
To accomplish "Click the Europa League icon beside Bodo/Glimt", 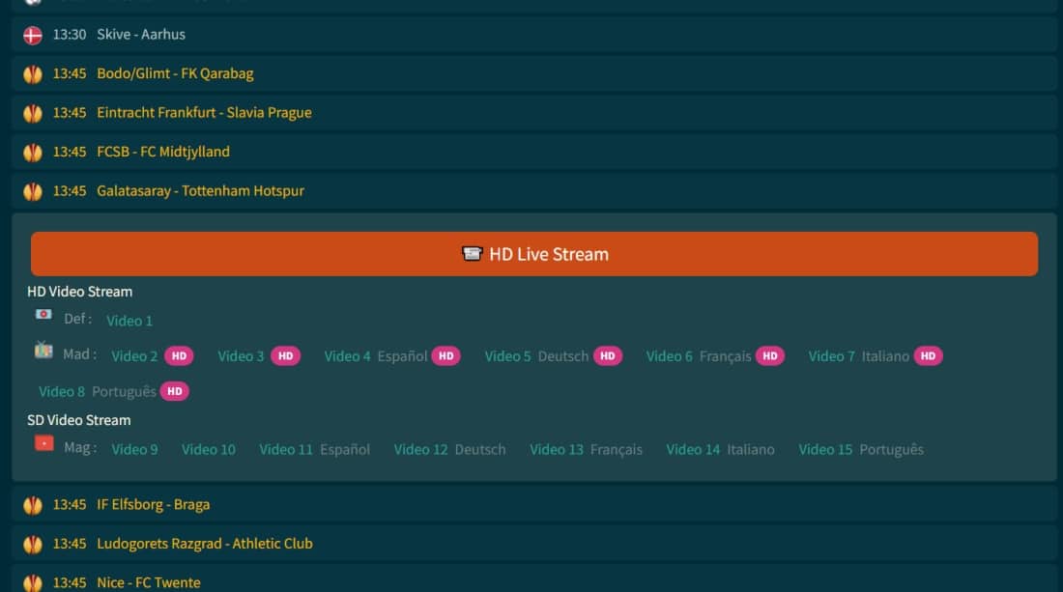I will (x=33, y=73).
